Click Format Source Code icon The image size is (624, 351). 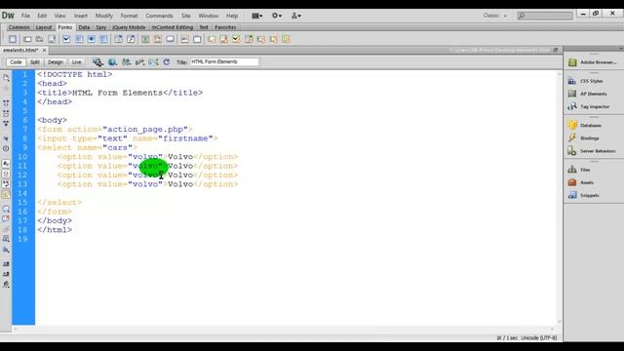point(6,284)
